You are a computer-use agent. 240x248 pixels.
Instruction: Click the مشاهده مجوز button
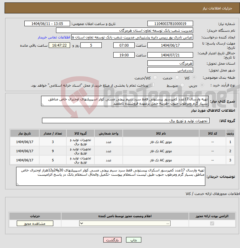click(35, 224)
